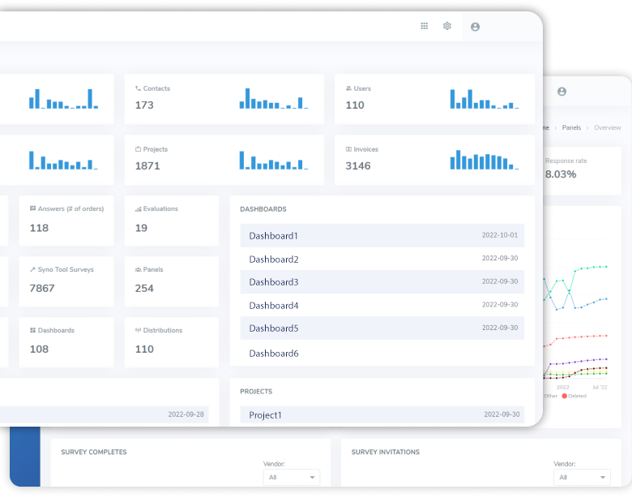
Task: Click the Users people icon
Action: (348, 88)
